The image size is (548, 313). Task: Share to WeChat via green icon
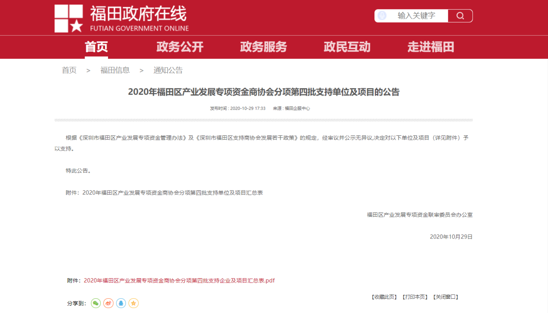tap(96, 303)
